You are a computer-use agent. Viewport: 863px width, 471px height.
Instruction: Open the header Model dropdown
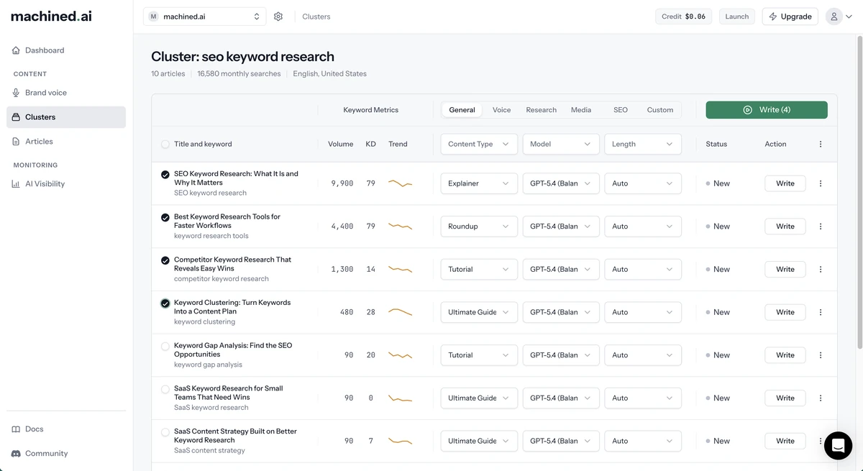coord(561,144)
